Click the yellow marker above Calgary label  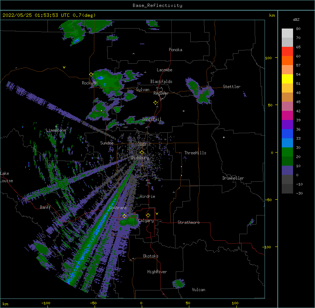148,215
